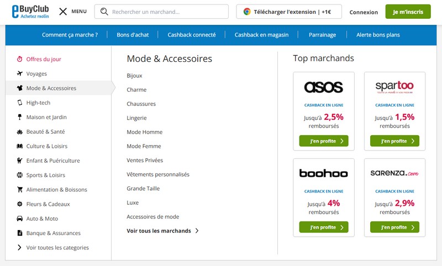Select the Voyages category
Viewport: 442px width, 266px height.
(x=36, y=74)
